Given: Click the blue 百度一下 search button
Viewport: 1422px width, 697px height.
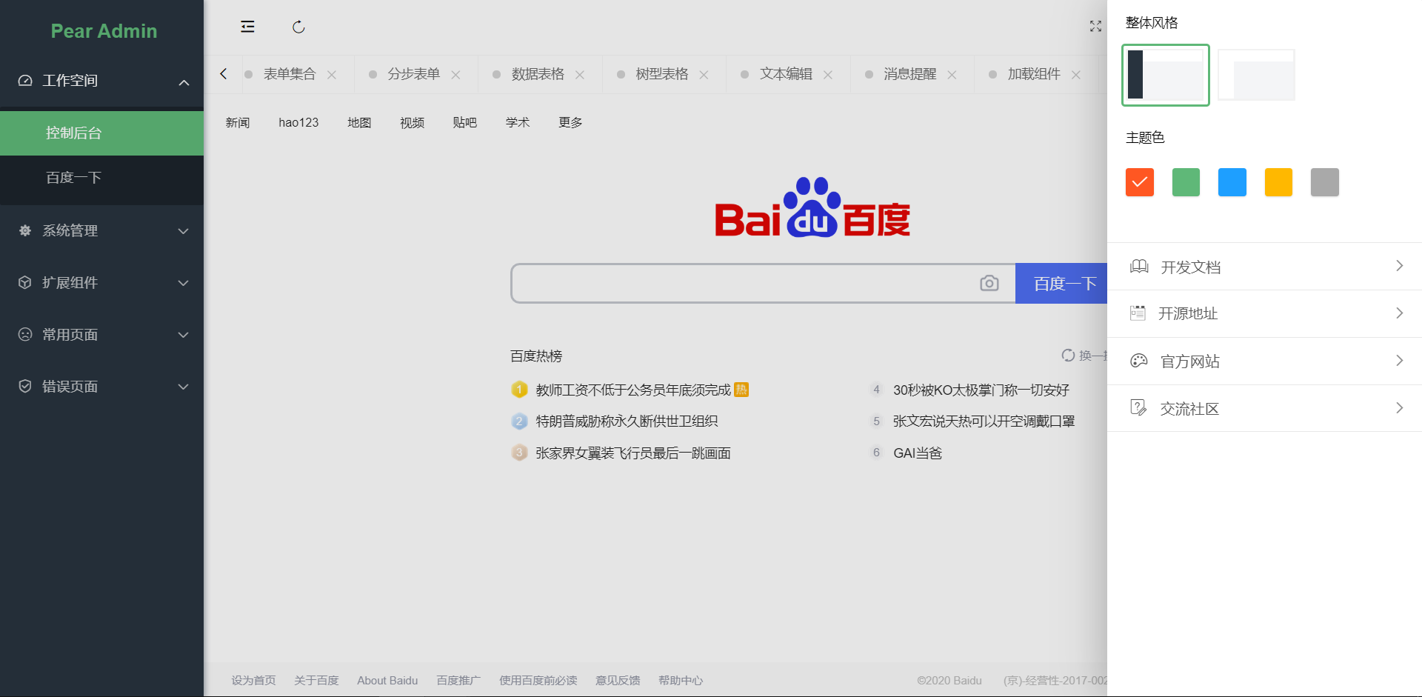Looking at the screenshot, I should 1061,283.
